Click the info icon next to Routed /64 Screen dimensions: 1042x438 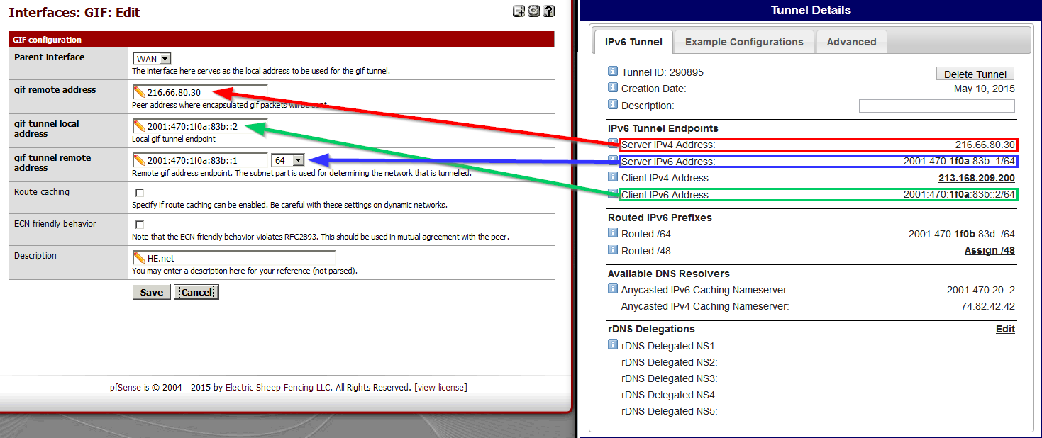point(613,233)
